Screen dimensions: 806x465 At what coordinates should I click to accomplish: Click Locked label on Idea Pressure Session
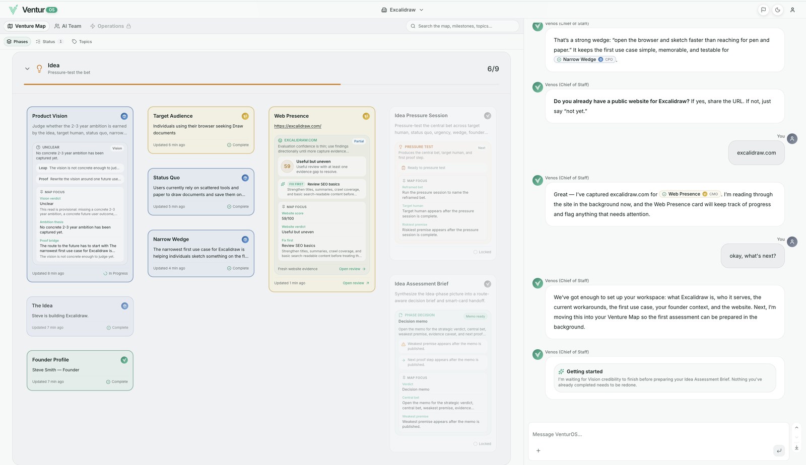pos(482,252)
